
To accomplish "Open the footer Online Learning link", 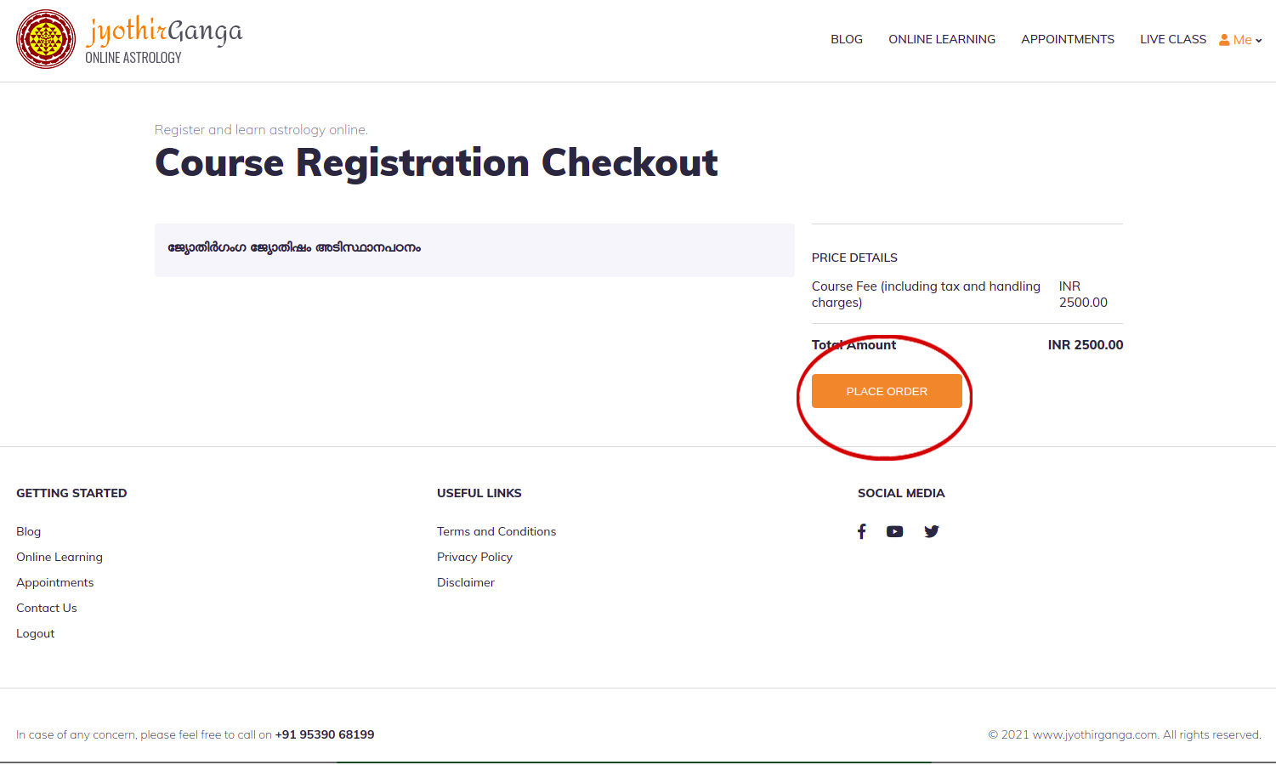I will (60, 557).
